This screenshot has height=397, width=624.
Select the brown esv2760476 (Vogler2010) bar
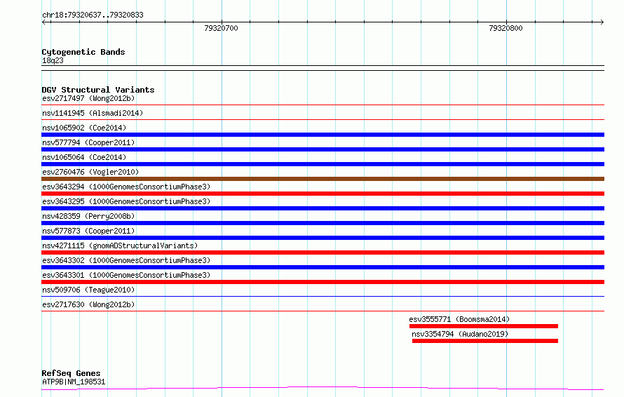323,179
